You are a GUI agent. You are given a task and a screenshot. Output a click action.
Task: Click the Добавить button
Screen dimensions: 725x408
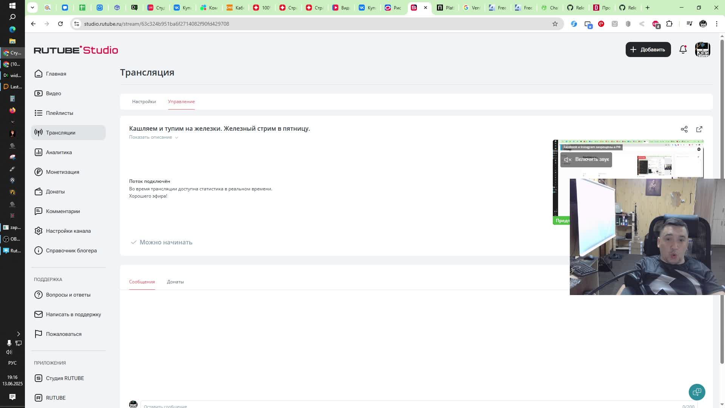648,49
